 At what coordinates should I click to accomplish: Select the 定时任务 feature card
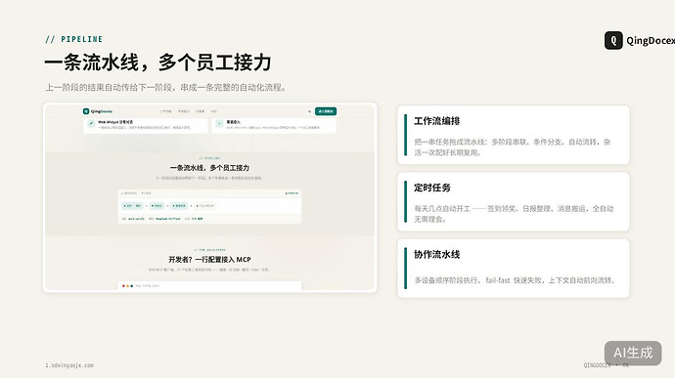click(514, 201)
